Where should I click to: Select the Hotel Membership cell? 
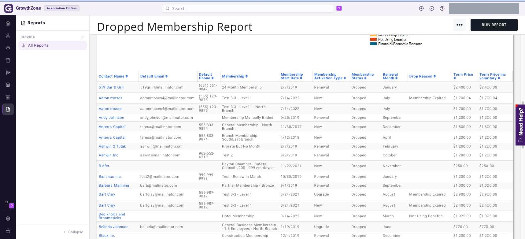pyautogui.click(x=238, y=216)
